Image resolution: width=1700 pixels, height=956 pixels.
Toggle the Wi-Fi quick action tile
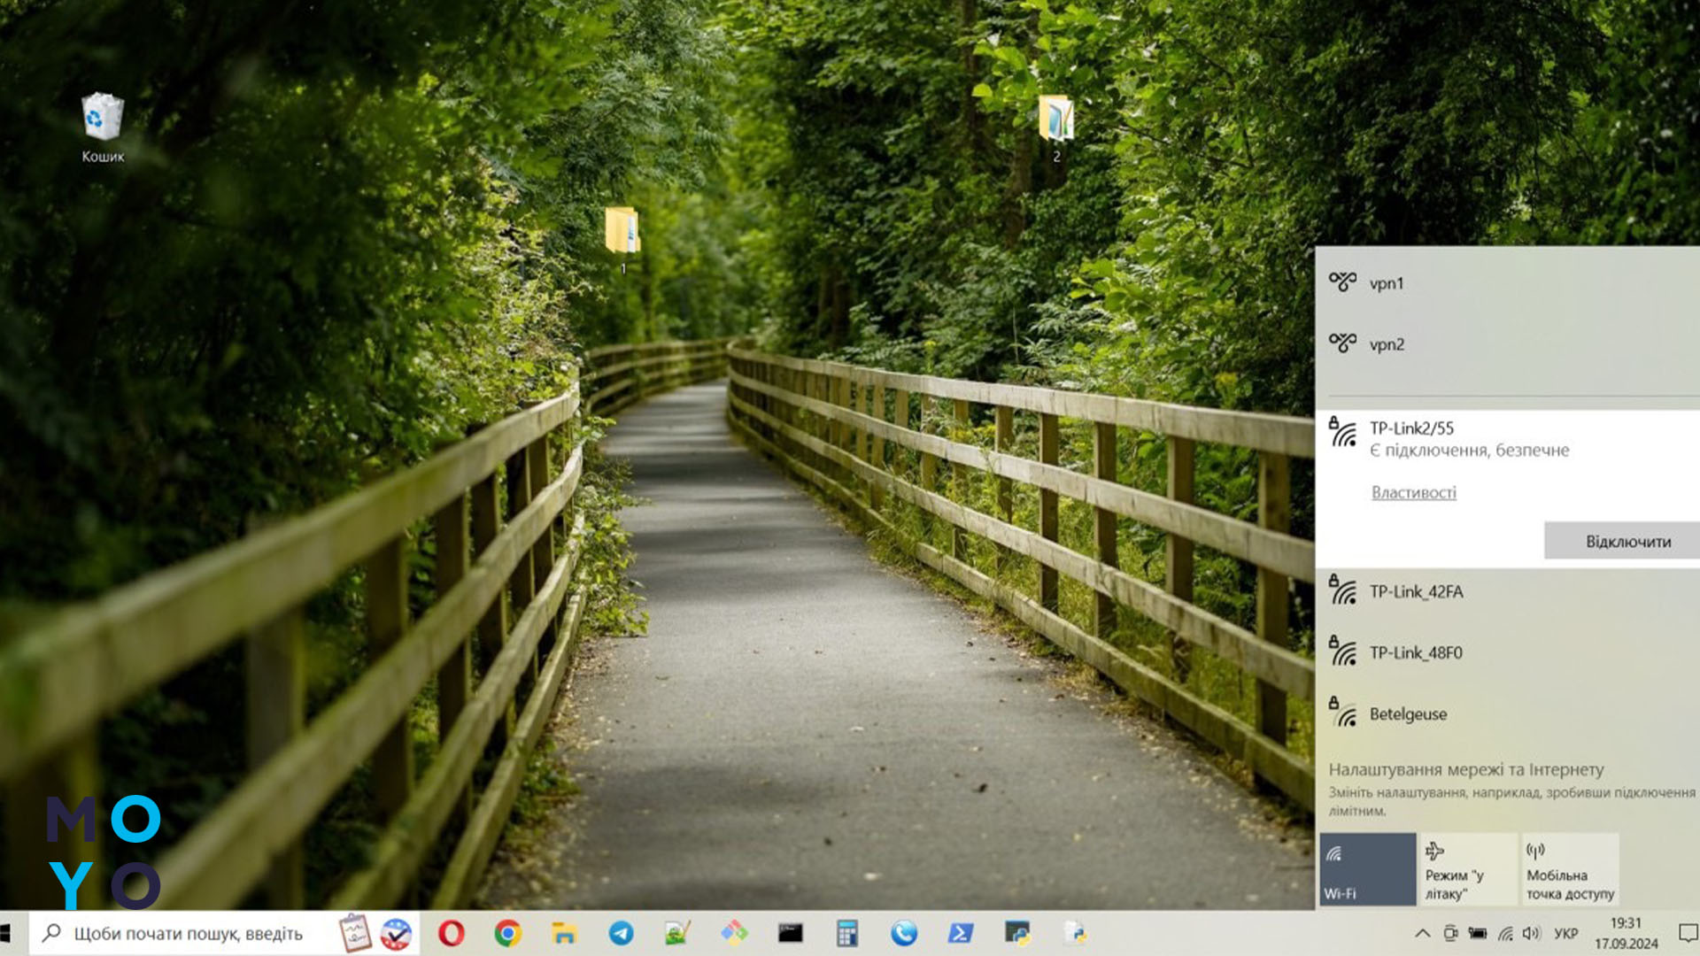(1367, 869)
